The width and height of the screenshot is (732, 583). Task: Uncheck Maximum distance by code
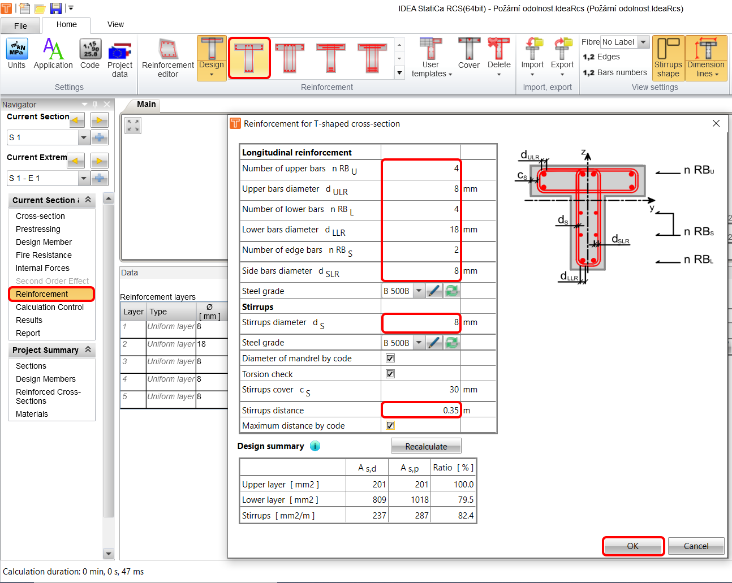[x=390, y=425]
